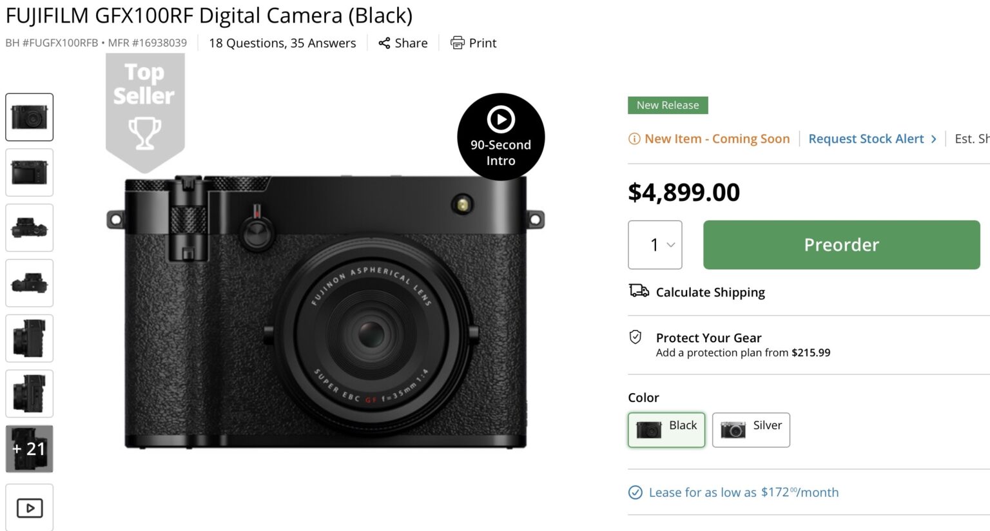The width and height of the screenshot is (990, 531).
Task: Click the Share icon
Action: pyautogui.click(x=384, y=43)
